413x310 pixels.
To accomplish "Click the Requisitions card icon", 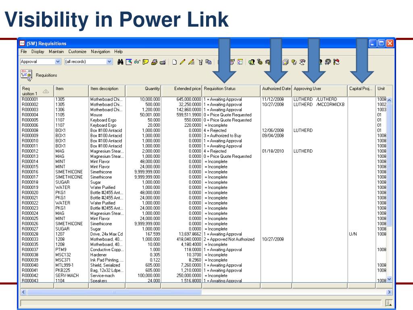I will 26,75.
